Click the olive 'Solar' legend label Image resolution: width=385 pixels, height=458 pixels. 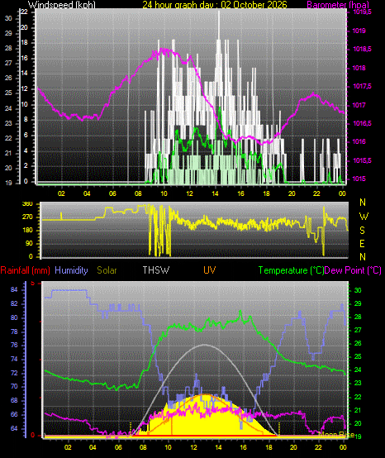[107, 270]
